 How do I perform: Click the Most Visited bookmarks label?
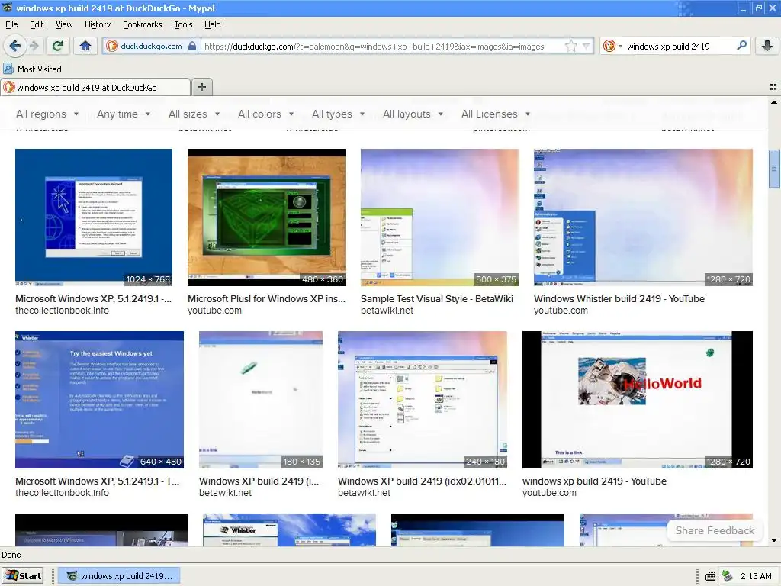click(x=40, y=69)
